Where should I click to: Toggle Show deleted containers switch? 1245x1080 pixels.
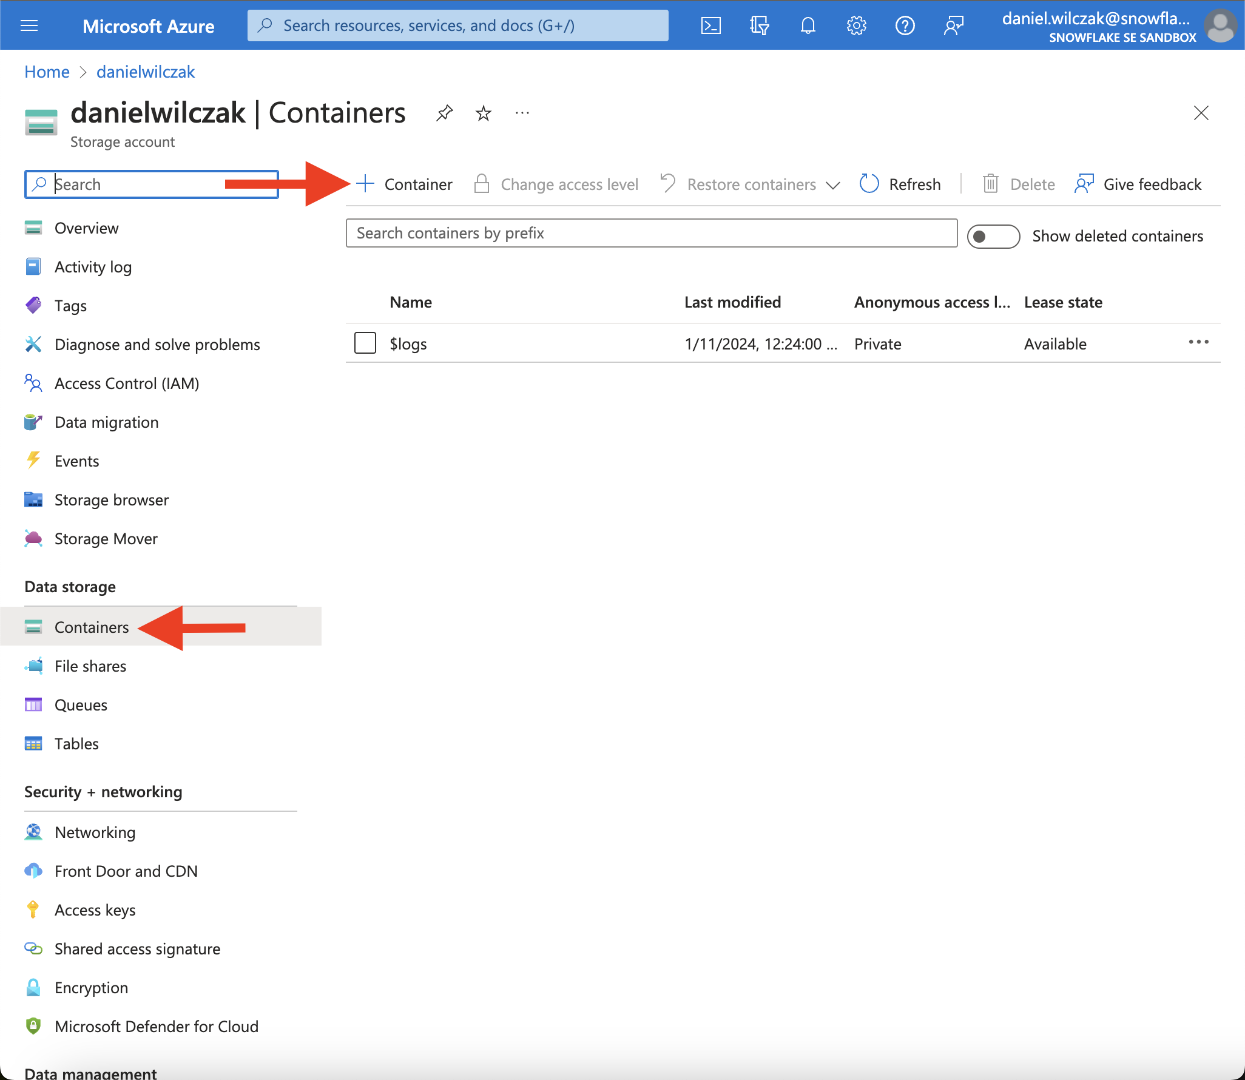(x=993, y=236)
